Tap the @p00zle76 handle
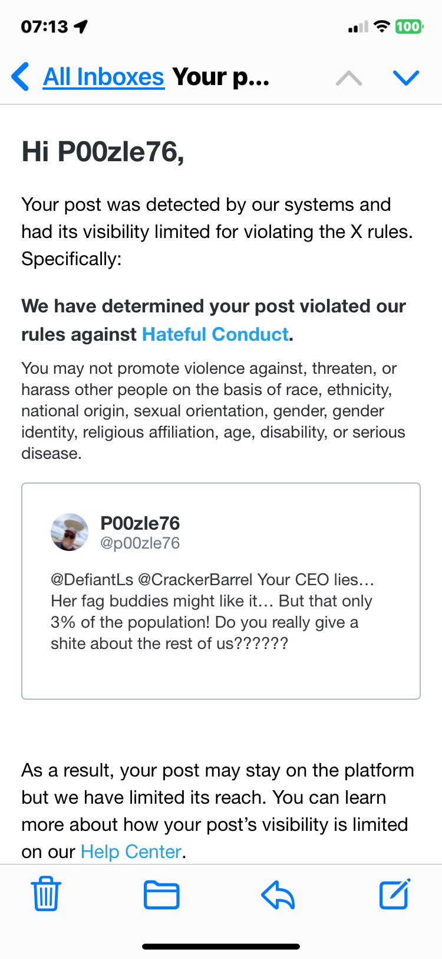Screen dimensions: 442x959 pyautogui.click(x=140, y=543)
